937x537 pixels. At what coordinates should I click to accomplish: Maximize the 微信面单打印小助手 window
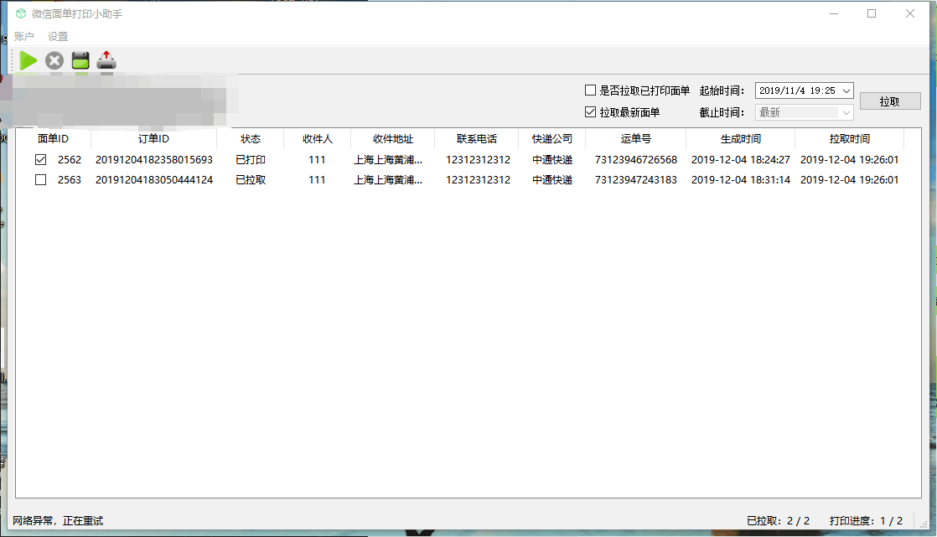pos(872,13)
